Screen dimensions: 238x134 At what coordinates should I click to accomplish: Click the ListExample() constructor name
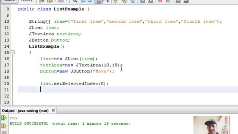pyautogui.click(x=44, y=46)
